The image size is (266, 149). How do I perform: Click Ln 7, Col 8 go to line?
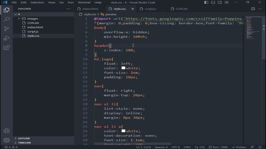coord(143,147)
